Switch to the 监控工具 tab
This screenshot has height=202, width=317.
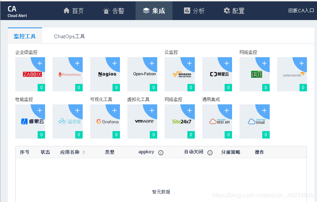(x=25, y=36)
